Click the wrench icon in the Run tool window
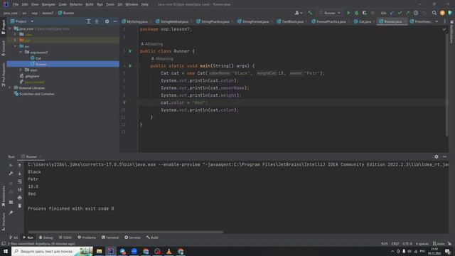455x256 pixels. tap(11, 174)
